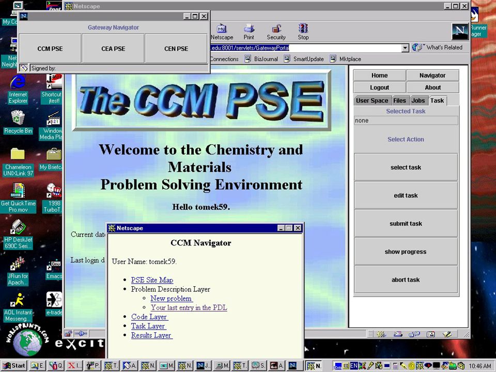Click the Print toolbar icon
The width and height of the screenshot is (496, 372).
[249, 28]
